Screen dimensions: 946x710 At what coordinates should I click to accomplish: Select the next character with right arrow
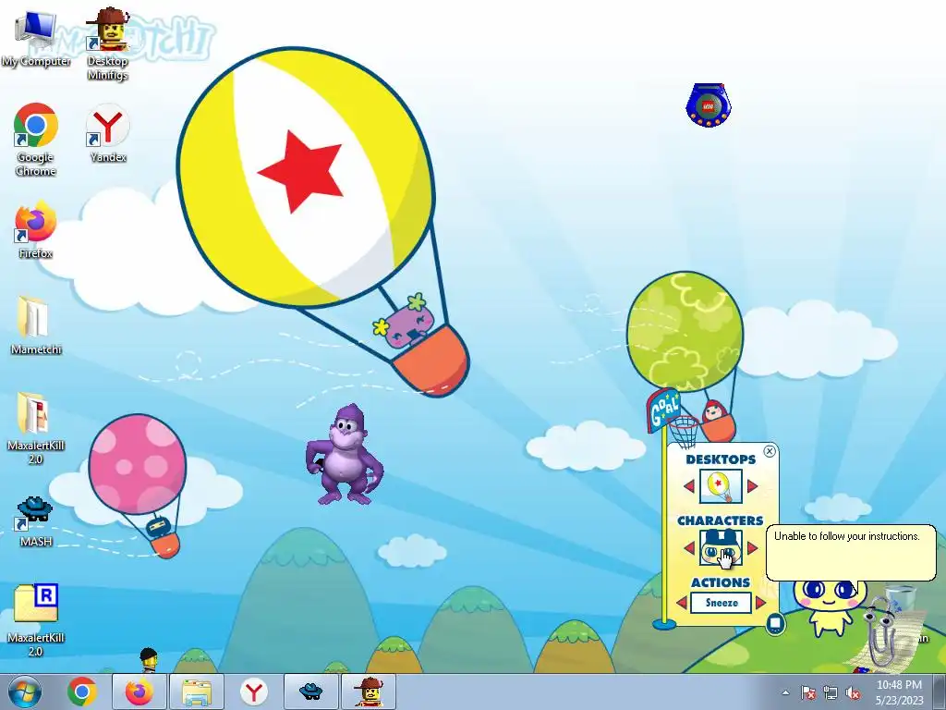[x=752, y=547]
